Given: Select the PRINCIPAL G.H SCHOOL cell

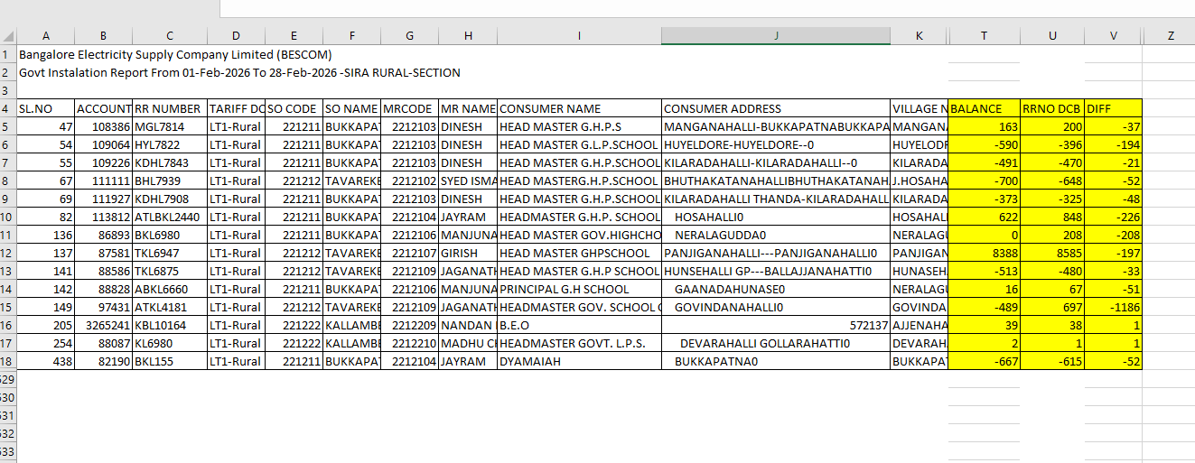Looking at the screenshot, I should 579,289.
